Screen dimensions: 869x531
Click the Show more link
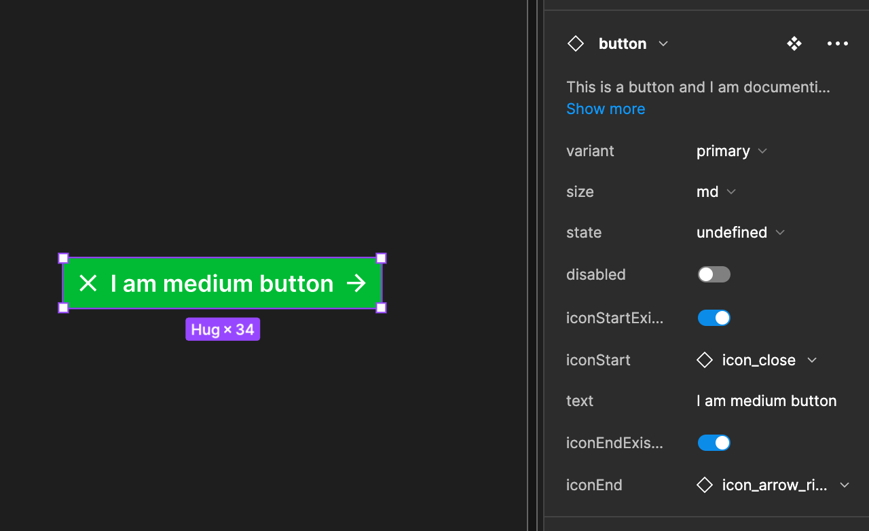tap(606, 109)
